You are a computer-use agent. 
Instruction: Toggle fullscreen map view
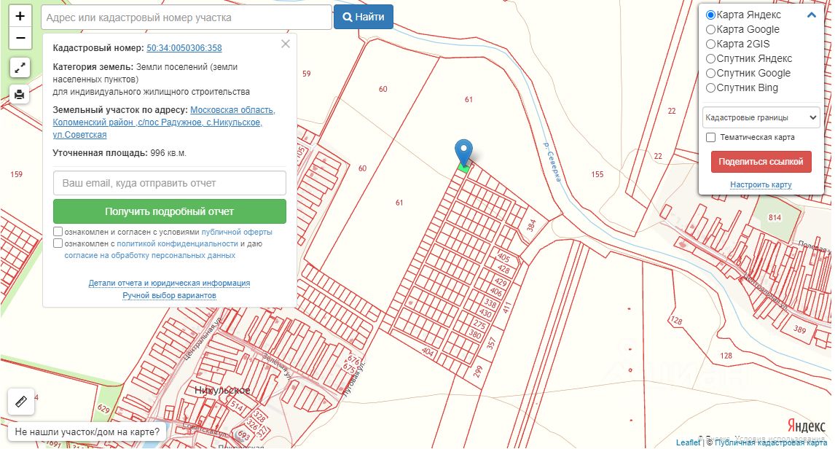[x=20, y=68]
